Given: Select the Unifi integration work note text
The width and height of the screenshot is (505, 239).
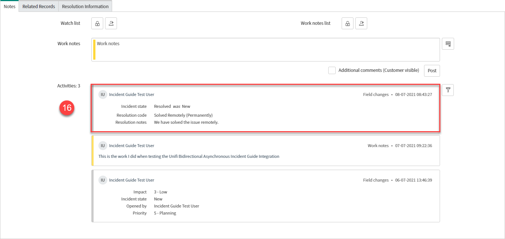Looking at the screenshot, I should pos(189,156).
